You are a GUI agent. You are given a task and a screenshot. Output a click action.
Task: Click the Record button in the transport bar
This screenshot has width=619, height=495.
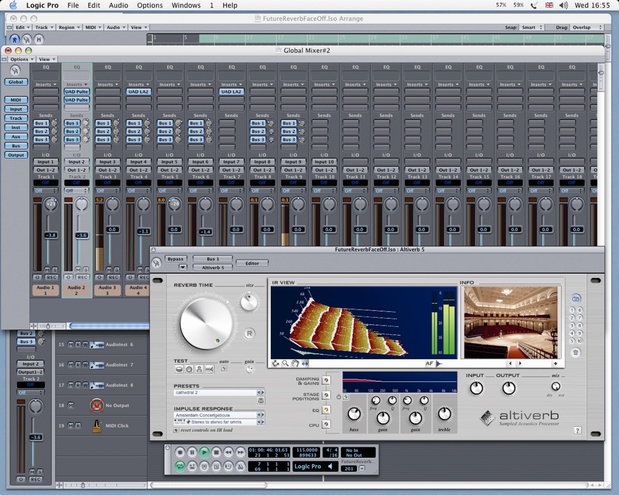coord(180,452)
